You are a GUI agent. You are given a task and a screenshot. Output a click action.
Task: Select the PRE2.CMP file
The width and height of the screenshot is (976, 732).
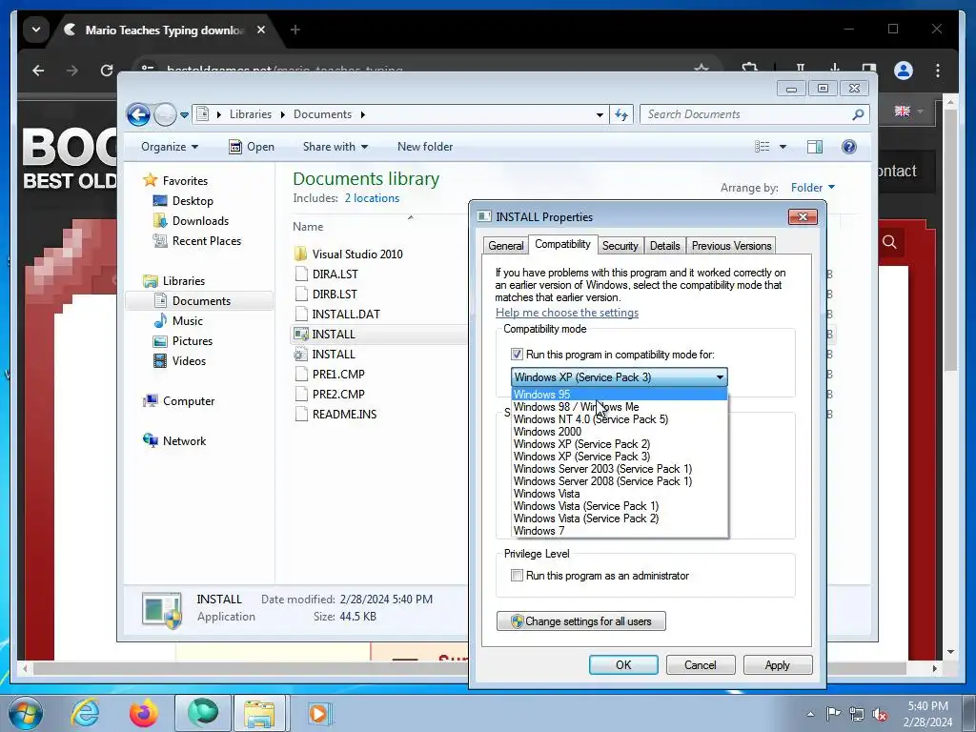338,394
